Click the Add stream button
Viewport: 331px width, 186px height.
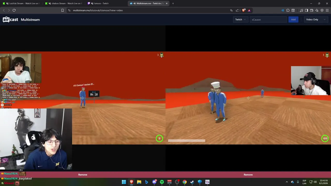pos(293,19)
